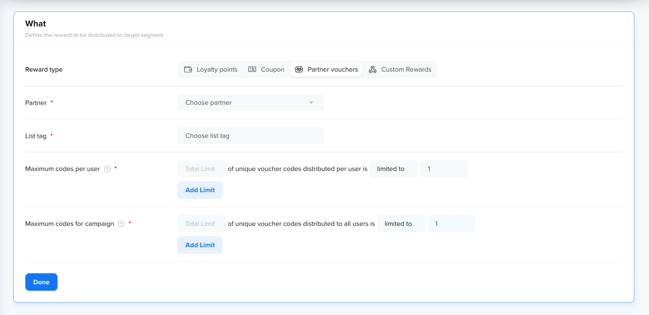Click per-user limit value field showing 1

tap(444, 169)
